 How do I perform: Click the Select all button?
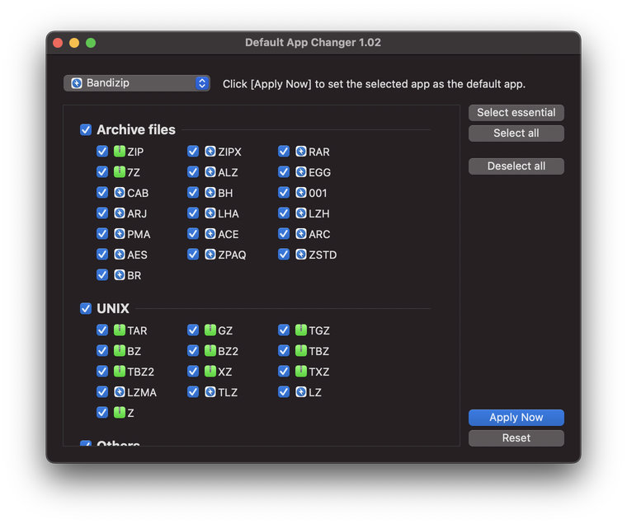coord(516,133)
